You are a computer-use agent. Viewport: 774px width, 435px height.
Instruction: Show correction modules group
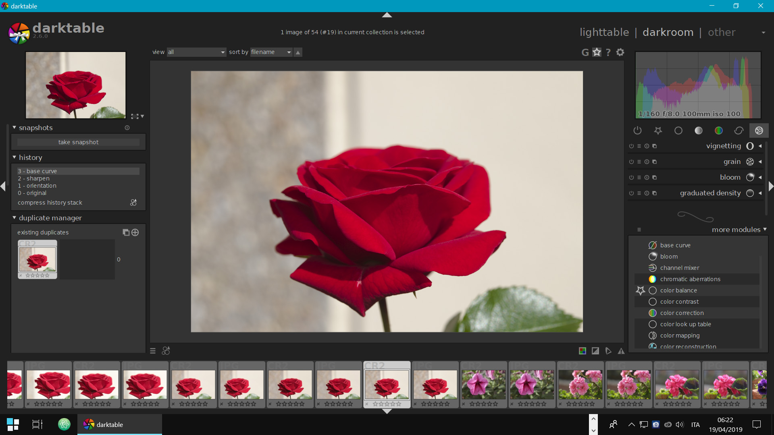(739, 130)
